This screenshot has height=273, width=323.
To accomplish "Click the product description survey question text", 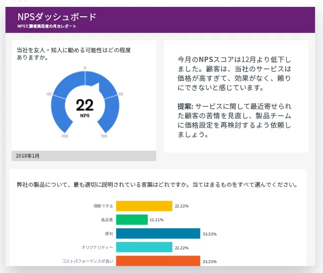I will (157, 185).
